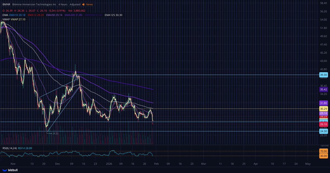Click the Dec date on the time axis
The image size is (330, 173).
click(58, 163)
